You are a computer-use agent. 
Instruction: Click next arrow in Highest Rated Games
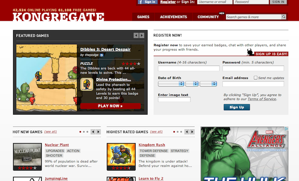point(192,132)
